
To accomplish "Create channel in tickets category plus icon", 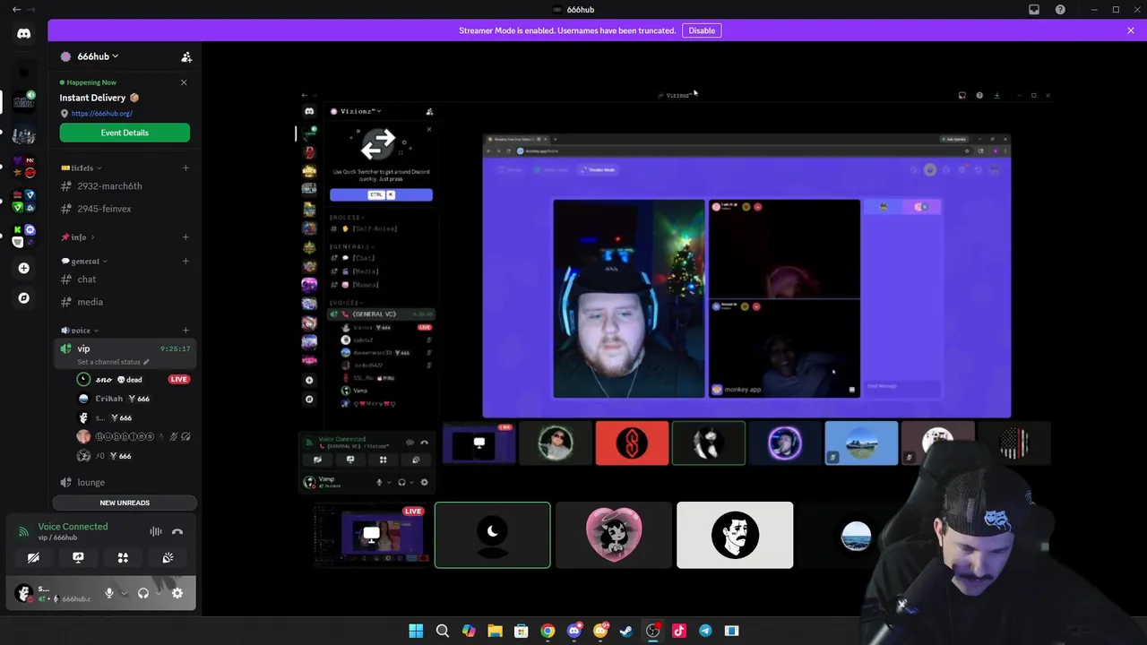I will 185,168.
